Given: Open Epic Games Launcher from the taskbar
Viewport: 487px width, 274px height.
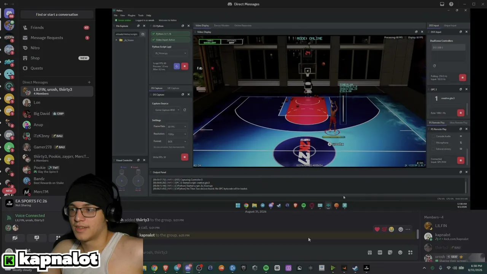Looking at the screenshot, I should click(243, 268).
